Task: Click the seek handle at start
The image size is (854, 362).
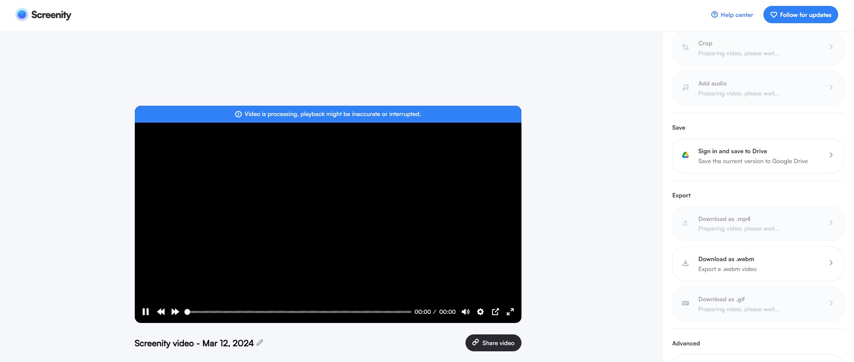Action: coord(187,312)
